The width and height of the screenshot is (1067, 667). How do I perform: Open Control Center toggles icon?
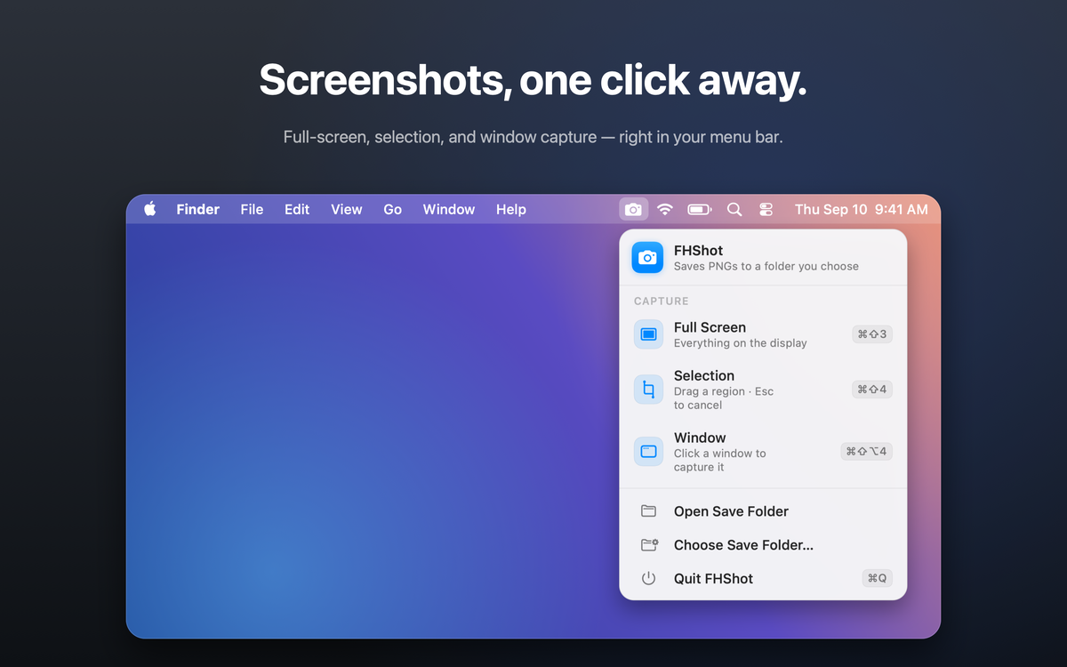pos(766,209)
